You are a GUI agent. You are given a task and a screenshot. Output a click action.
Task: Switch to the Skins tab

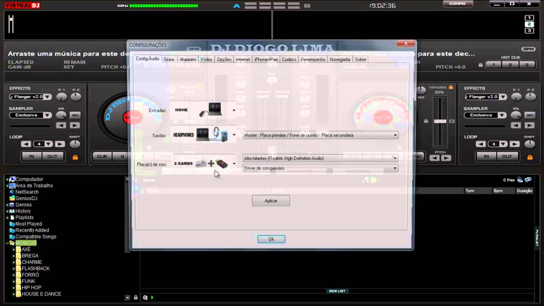tap(169, 59)
